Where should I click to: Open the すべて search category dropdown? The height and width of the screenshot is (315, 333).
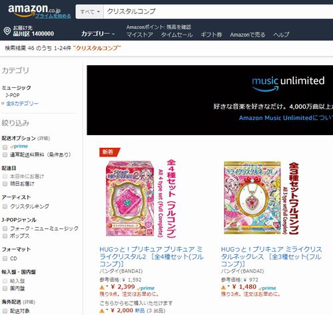click(x=90, y=11)
